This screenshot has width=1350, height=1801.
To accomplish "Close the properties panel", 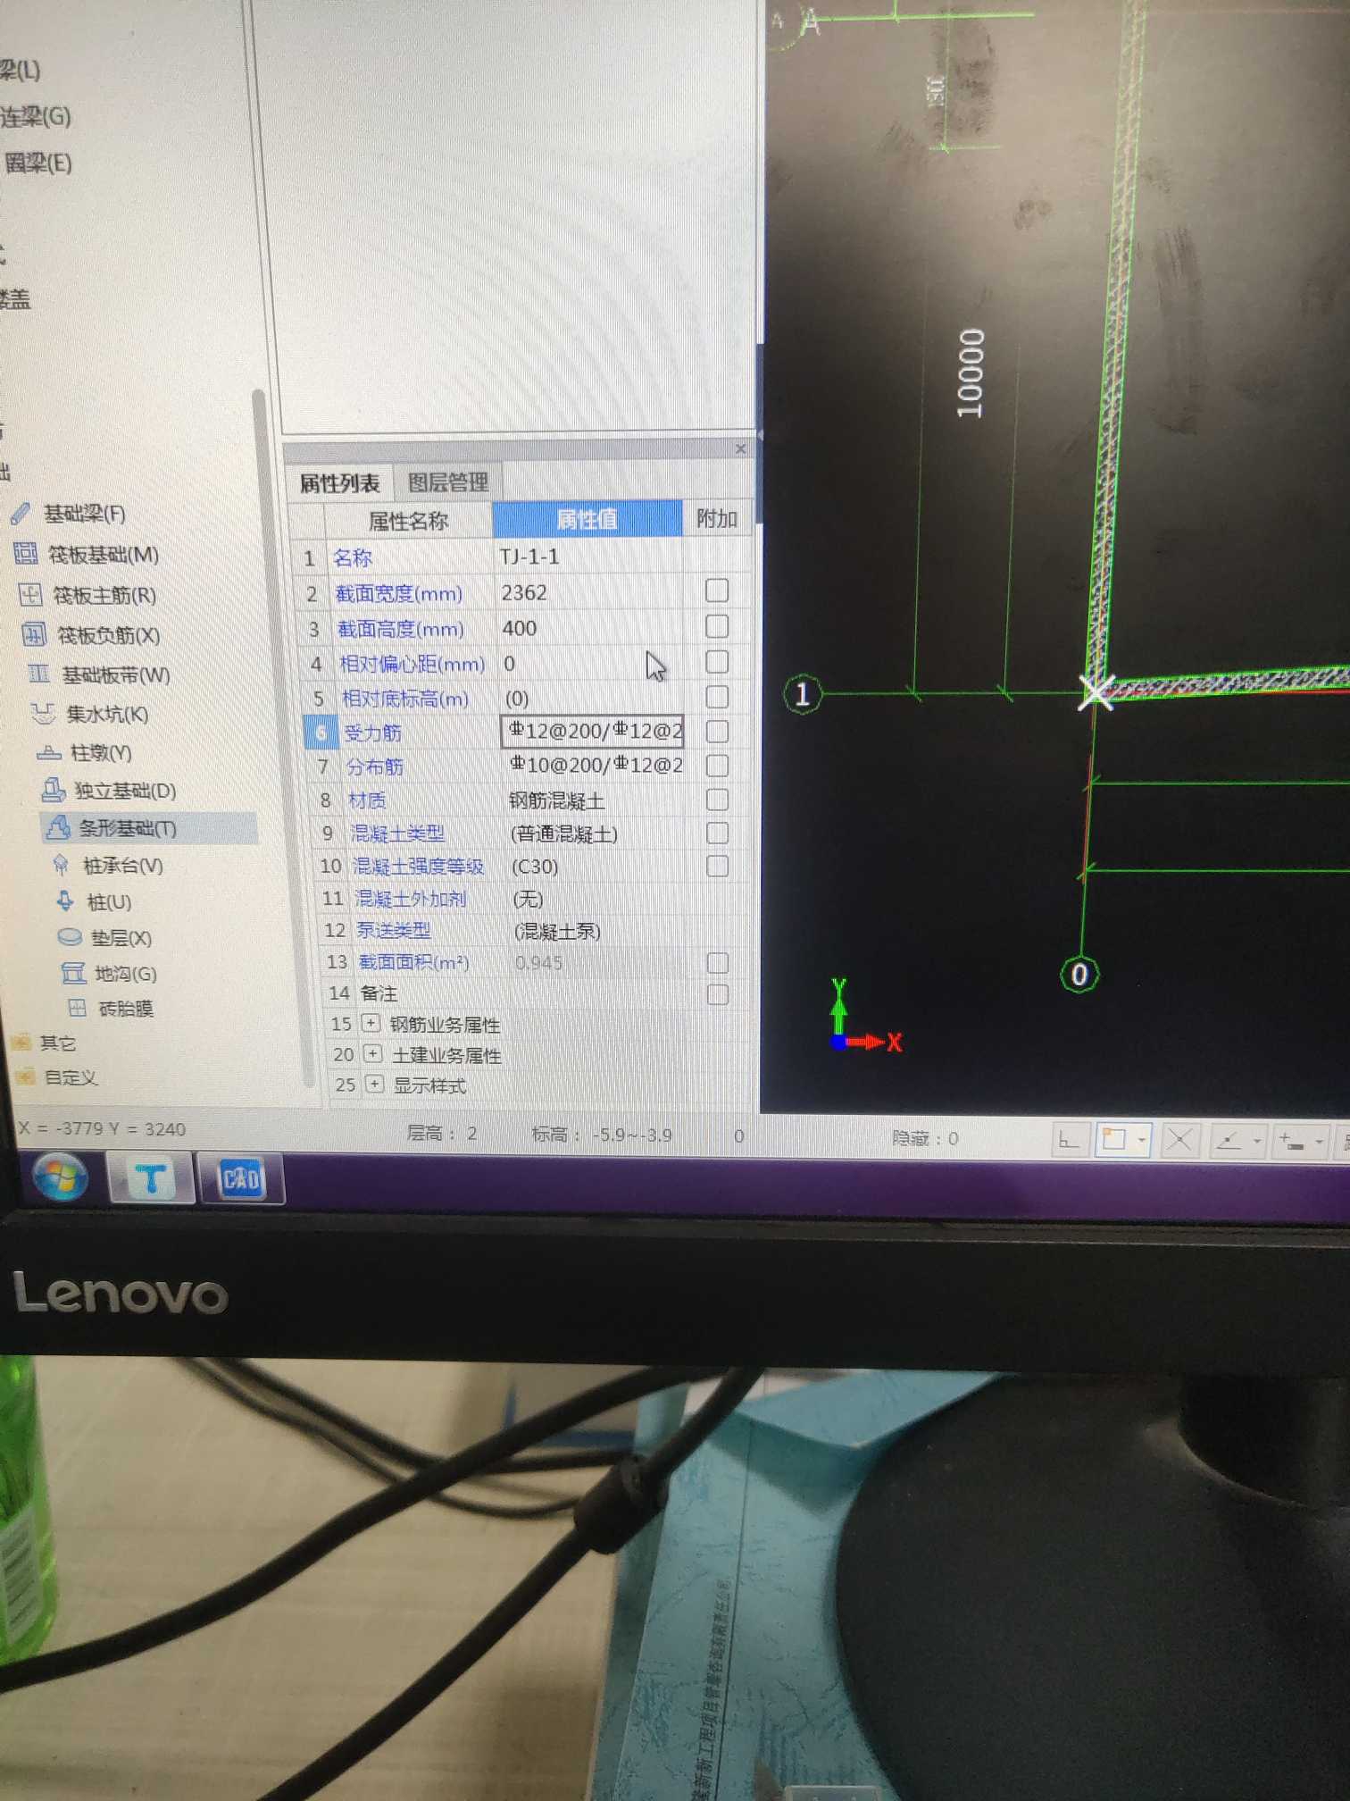I will click(740, 448).
